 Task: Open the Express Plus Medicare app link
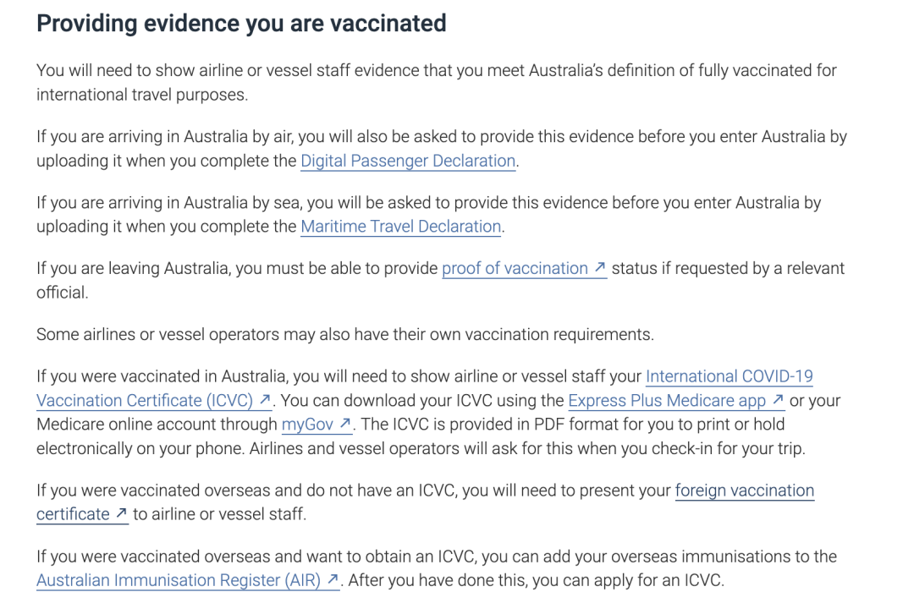pyautogui.click(x=667, y=401)
